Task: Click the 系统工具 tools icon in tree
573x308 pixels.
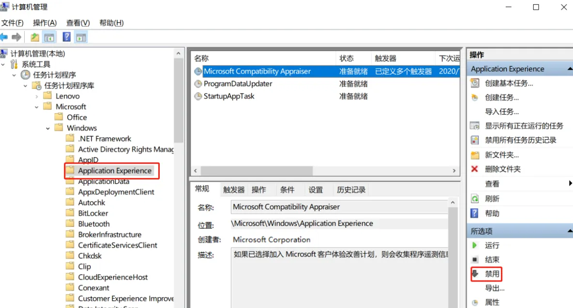Action: (x=14, y=64)
